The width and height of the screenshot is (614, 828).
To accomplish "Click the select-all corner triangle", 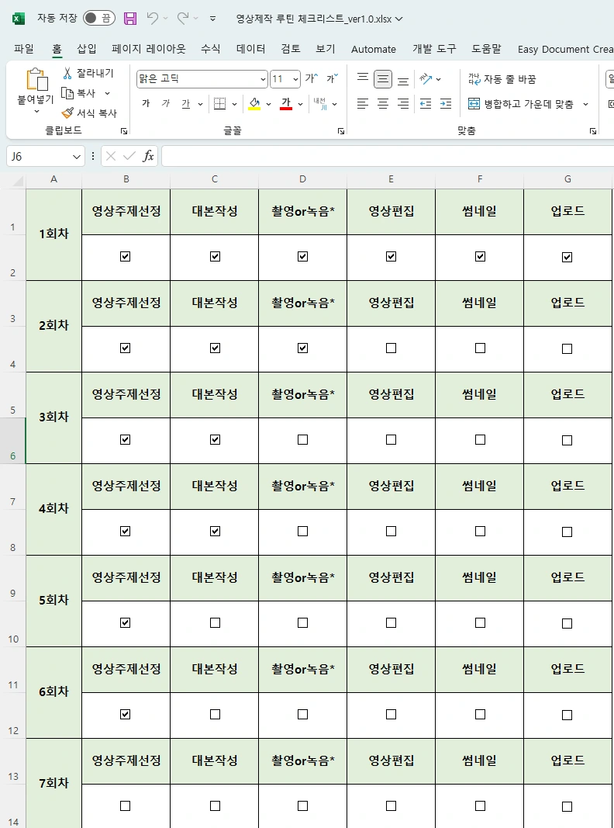I will 18,182.
